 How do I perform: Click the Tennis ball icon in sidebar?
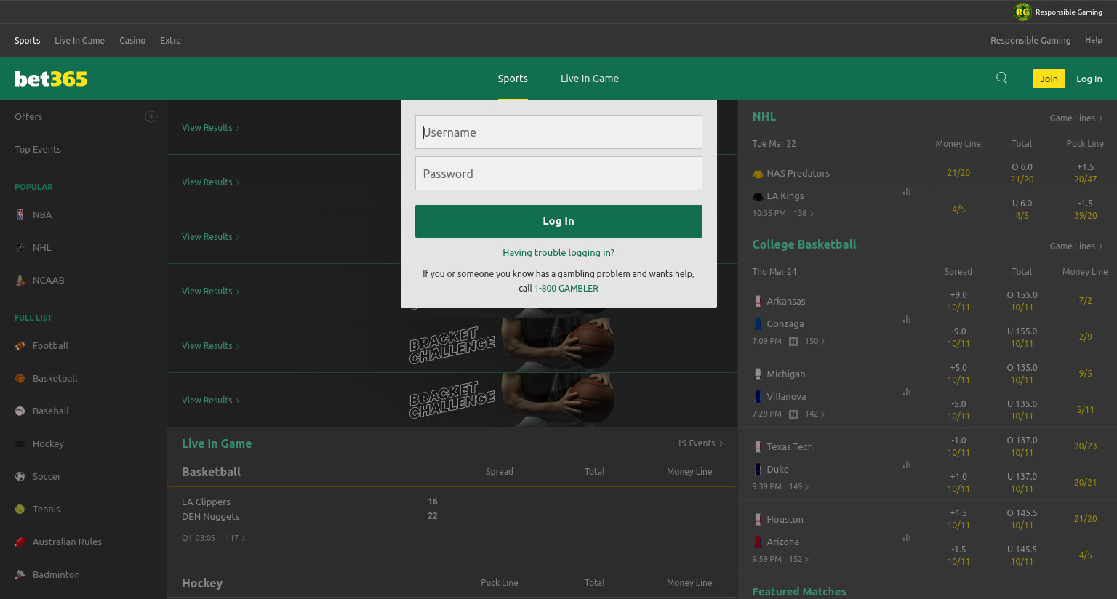point(20,509)
